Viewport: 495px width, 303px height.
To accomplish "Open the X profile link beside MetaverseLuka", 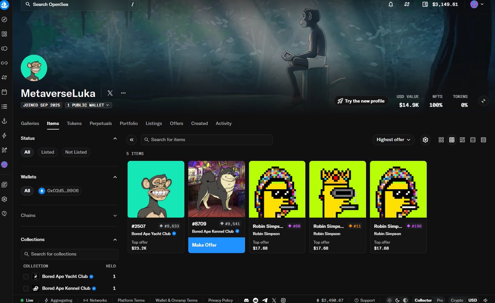I will (x=110, y=93).
